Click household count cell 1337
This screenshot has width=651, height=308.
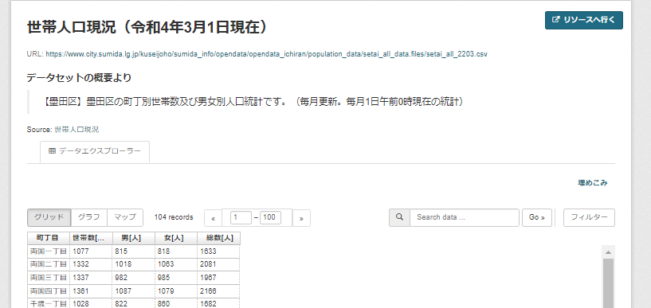91,277
